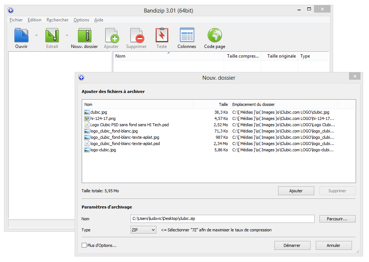Enable the Plus d'Options checkbox

tap(84, 245)
